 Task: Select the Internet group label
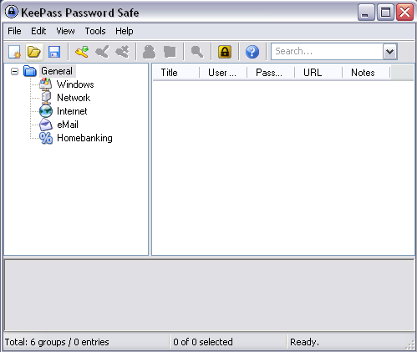tap(72, 111)
